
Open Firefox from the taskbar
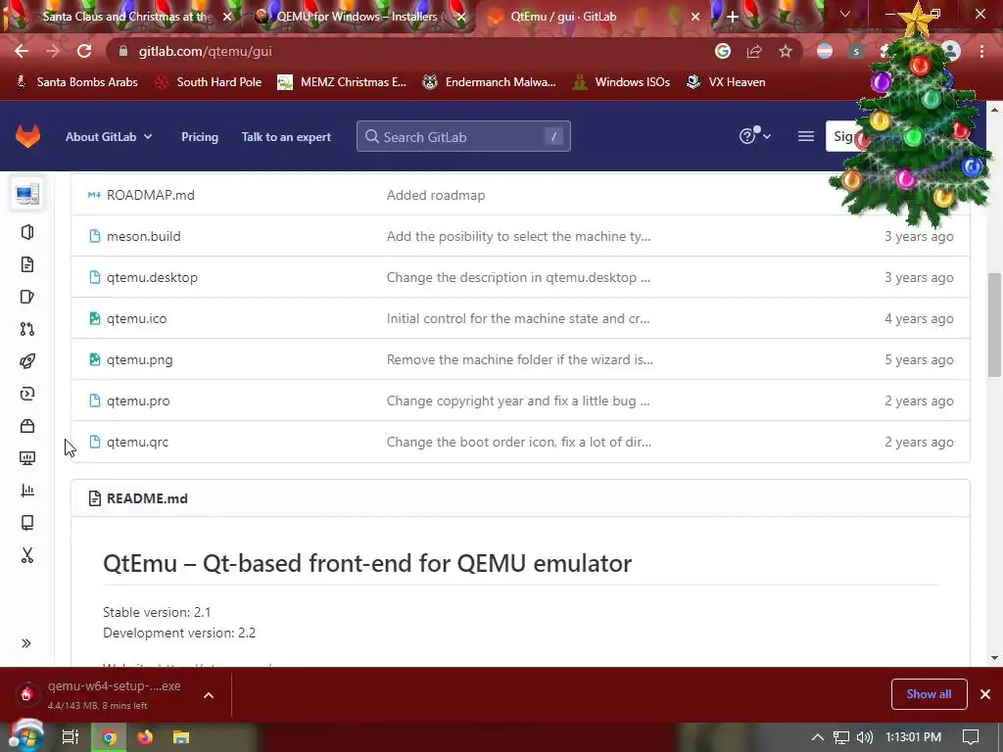(x=145, y=737)
